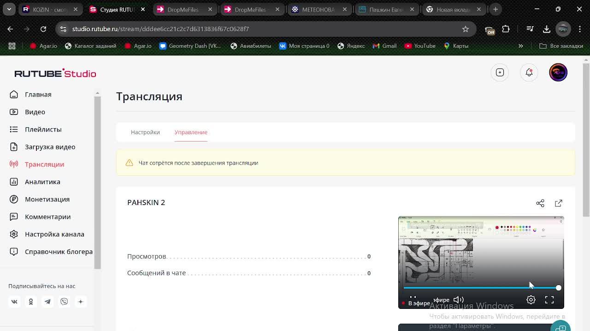Select Трансляции in the sidebar

(37, 164)
